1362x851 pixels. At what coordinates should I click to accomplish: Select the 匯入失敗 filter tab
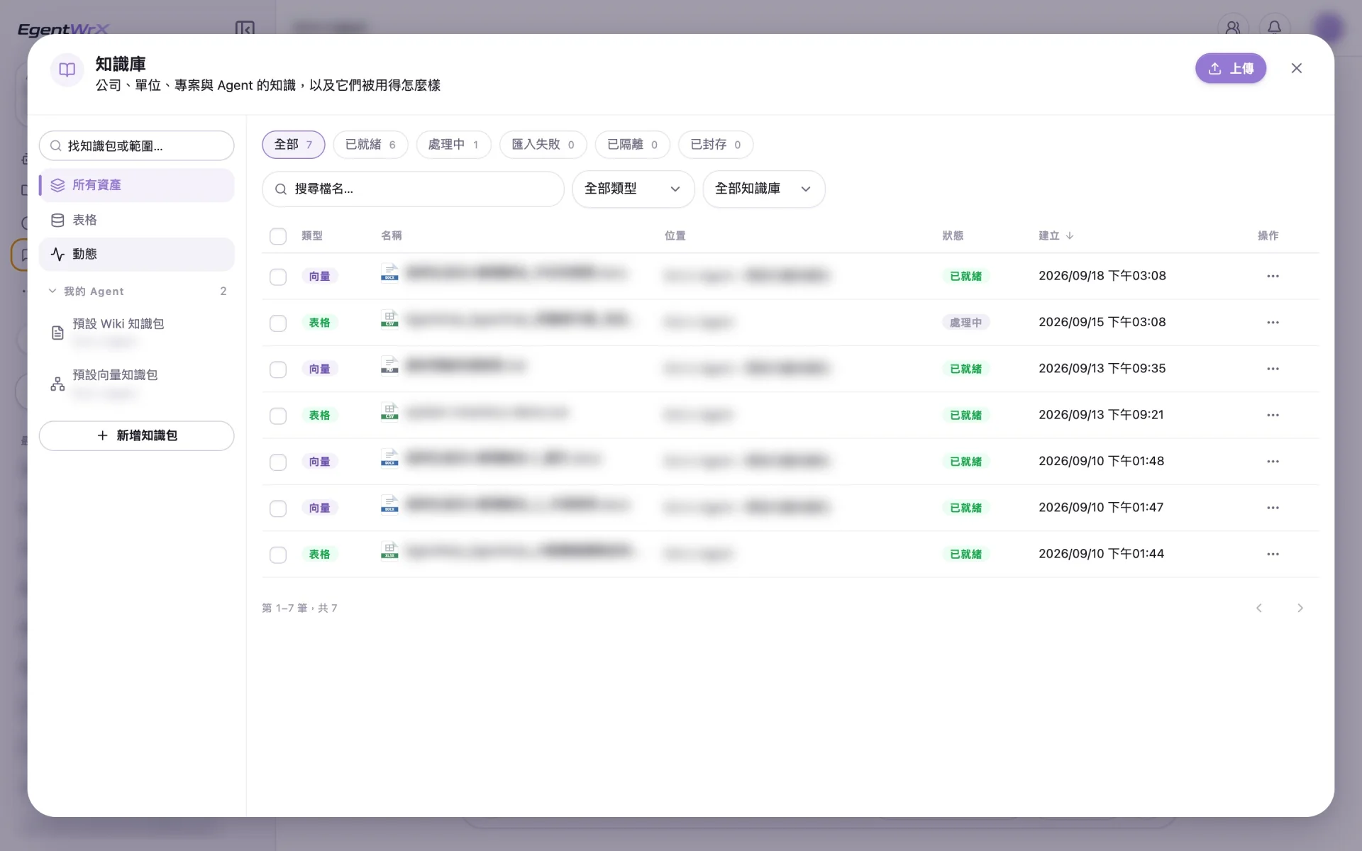pos(543,145)
